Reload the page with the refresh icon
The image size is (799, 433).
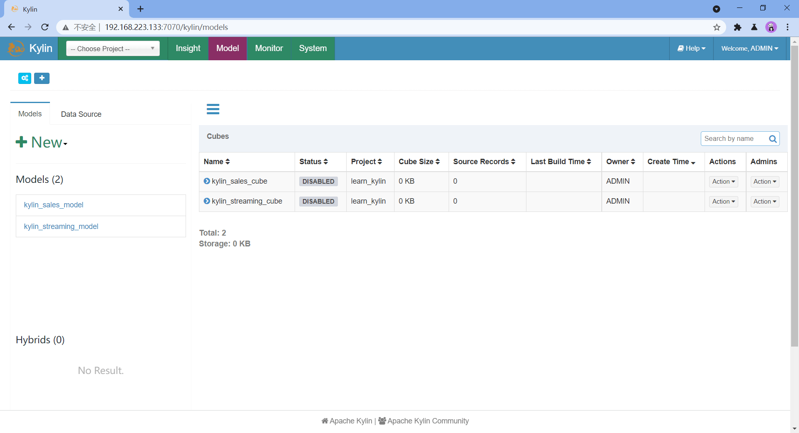45,27
